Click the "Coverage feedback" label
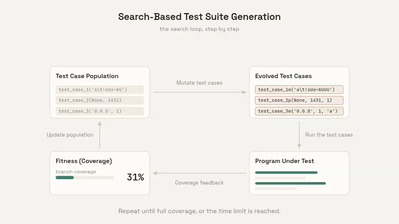 tap(199, 183)
